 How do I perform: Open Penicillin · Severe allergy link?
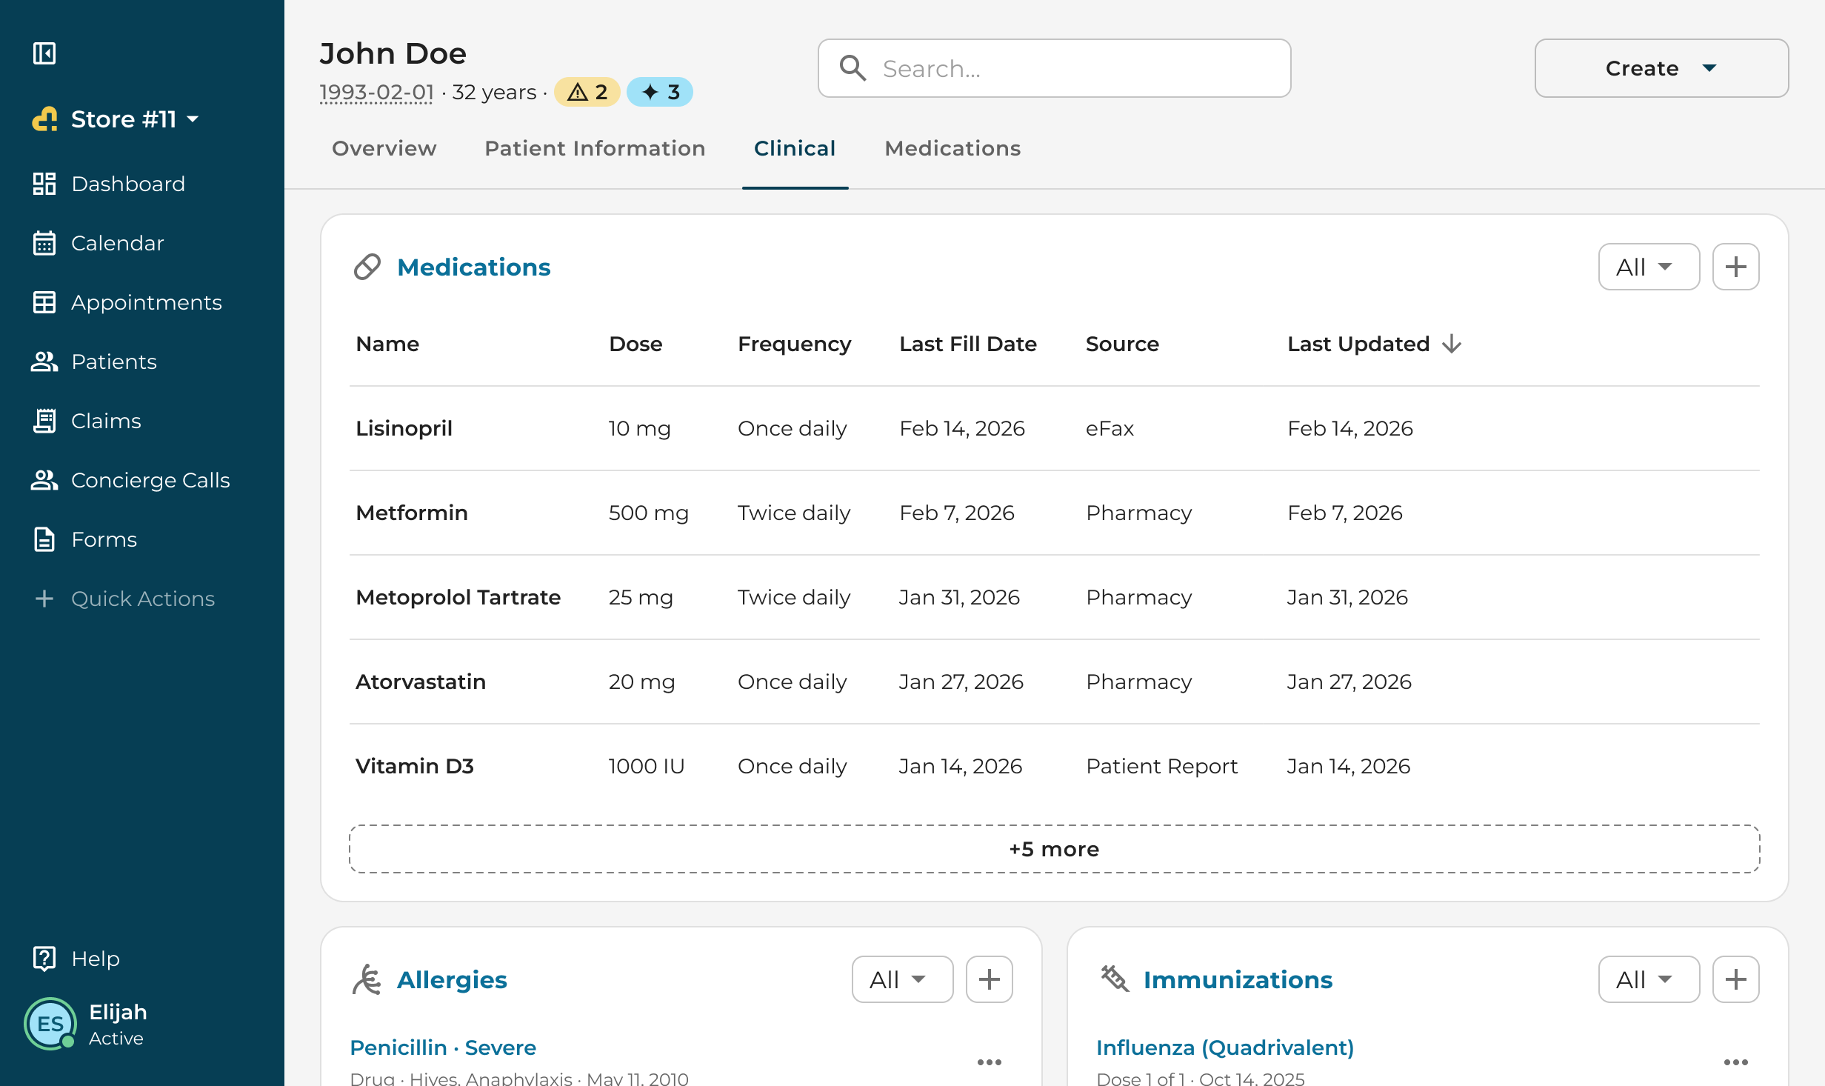click(x=443, y=1047)
